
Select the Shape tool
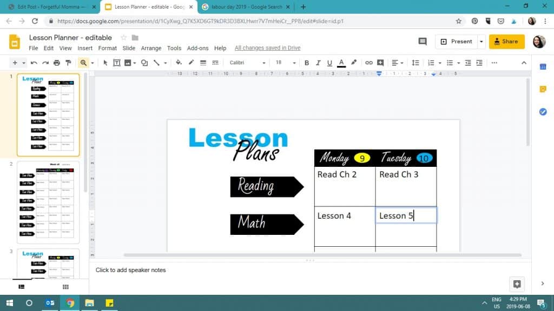(144, 62)
